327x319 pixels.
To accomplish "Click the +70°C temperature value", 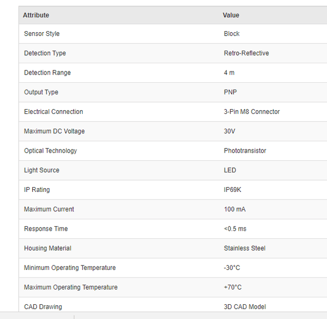I will [233, 287].
